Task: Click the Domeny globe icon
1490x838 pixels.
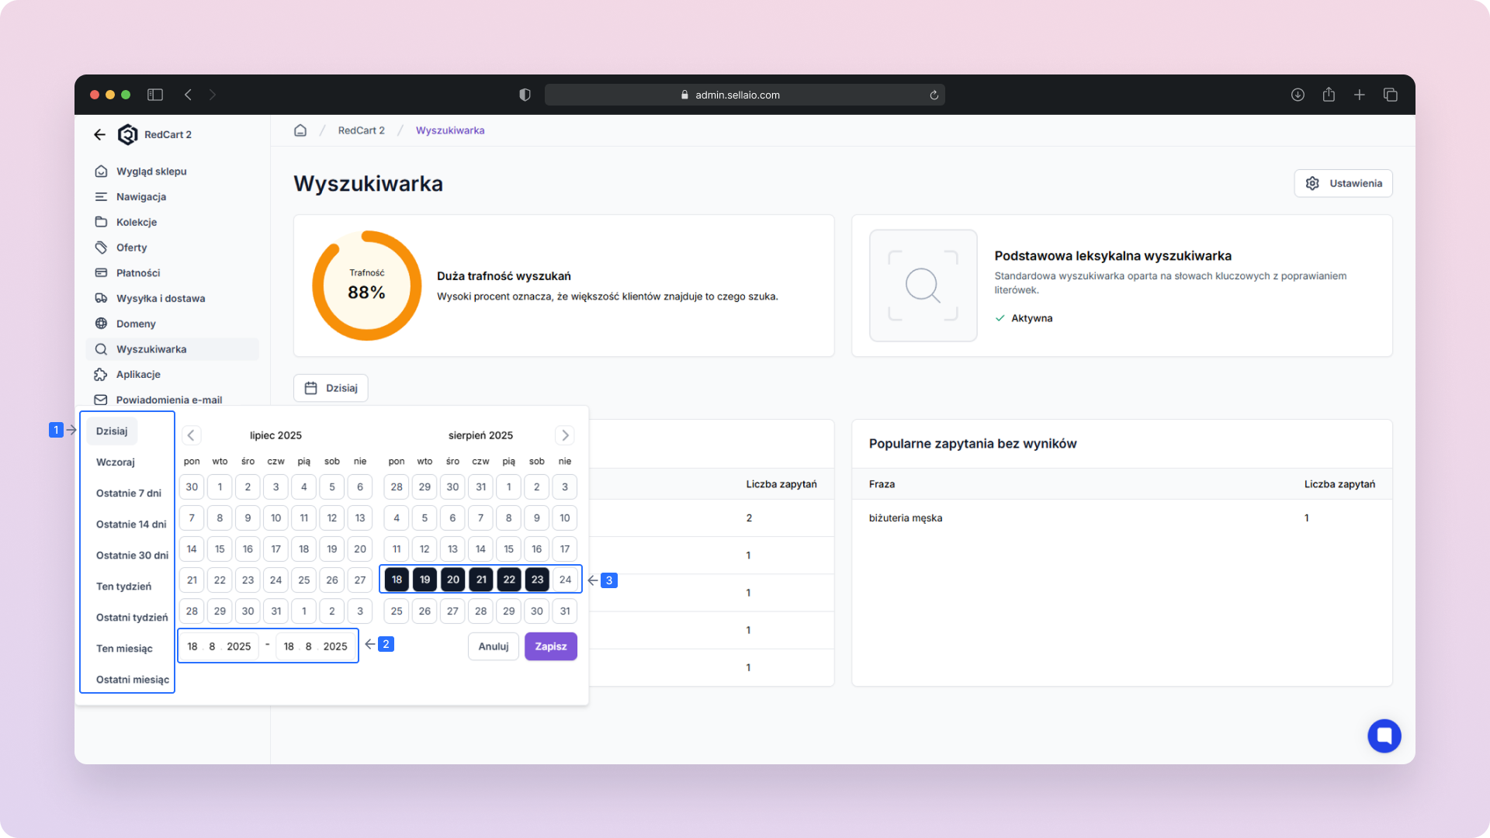Action: click(x=101, y=324)
